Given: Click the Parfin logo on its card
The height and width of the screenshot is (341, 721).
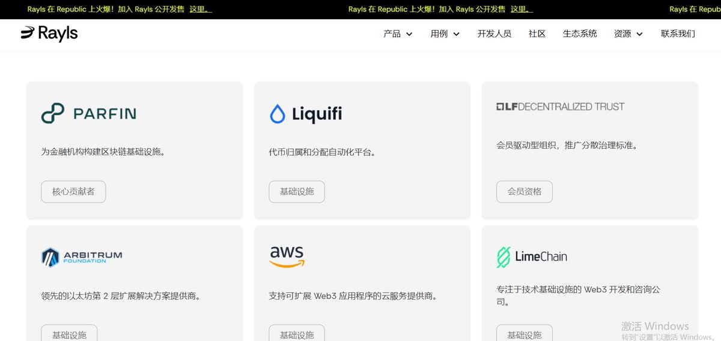Looking at the screenshot, I should pyautogui.click(x=88, y=113).
